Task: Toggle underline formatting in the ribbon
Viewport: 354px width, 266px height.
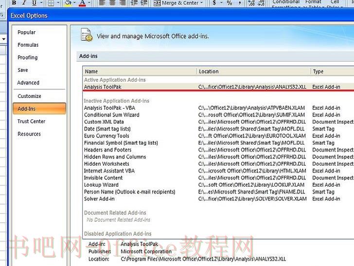Action: [35, 3]
